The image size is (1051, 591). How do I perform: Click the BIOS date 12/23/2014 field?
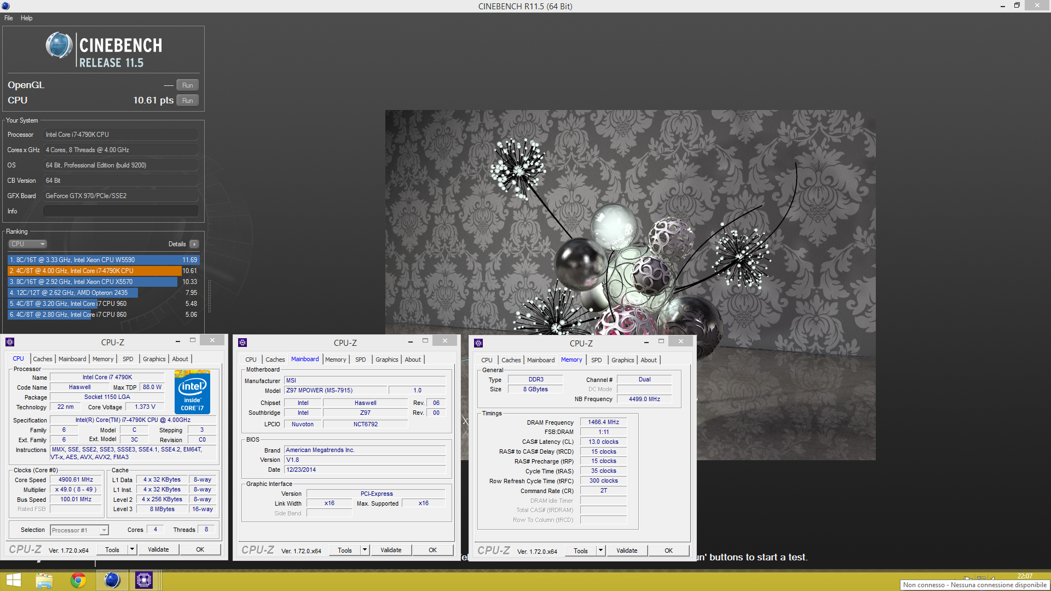pyautogui.click(x=365, y=470)
